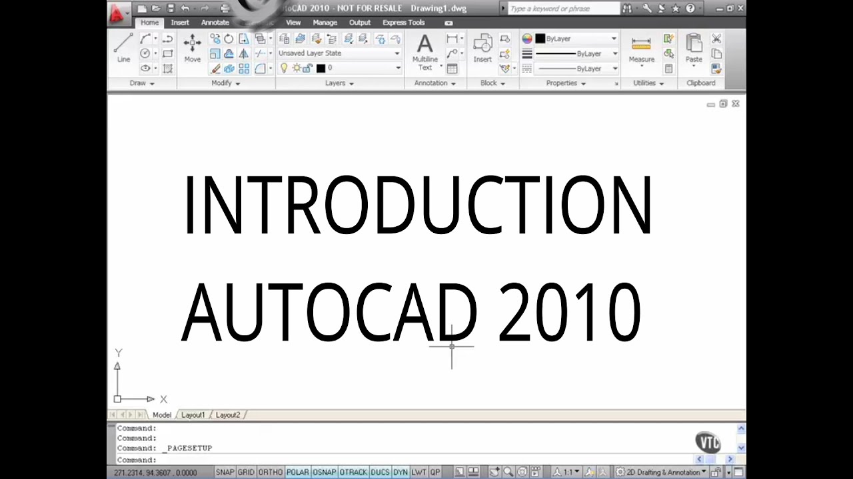The height and width of the screenshot is (479, 853).
Task: Click the Table tool in Annotation panel
Action: tap(452, 69)
